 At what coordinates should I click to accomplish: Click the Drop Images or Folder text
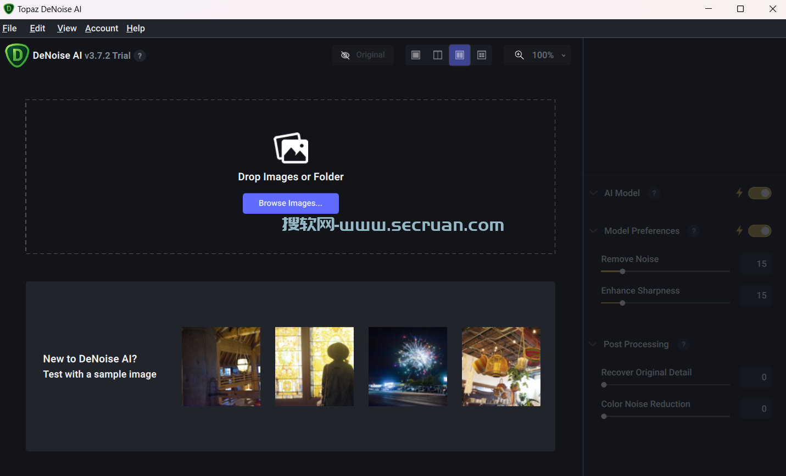(x=291, y=176)
